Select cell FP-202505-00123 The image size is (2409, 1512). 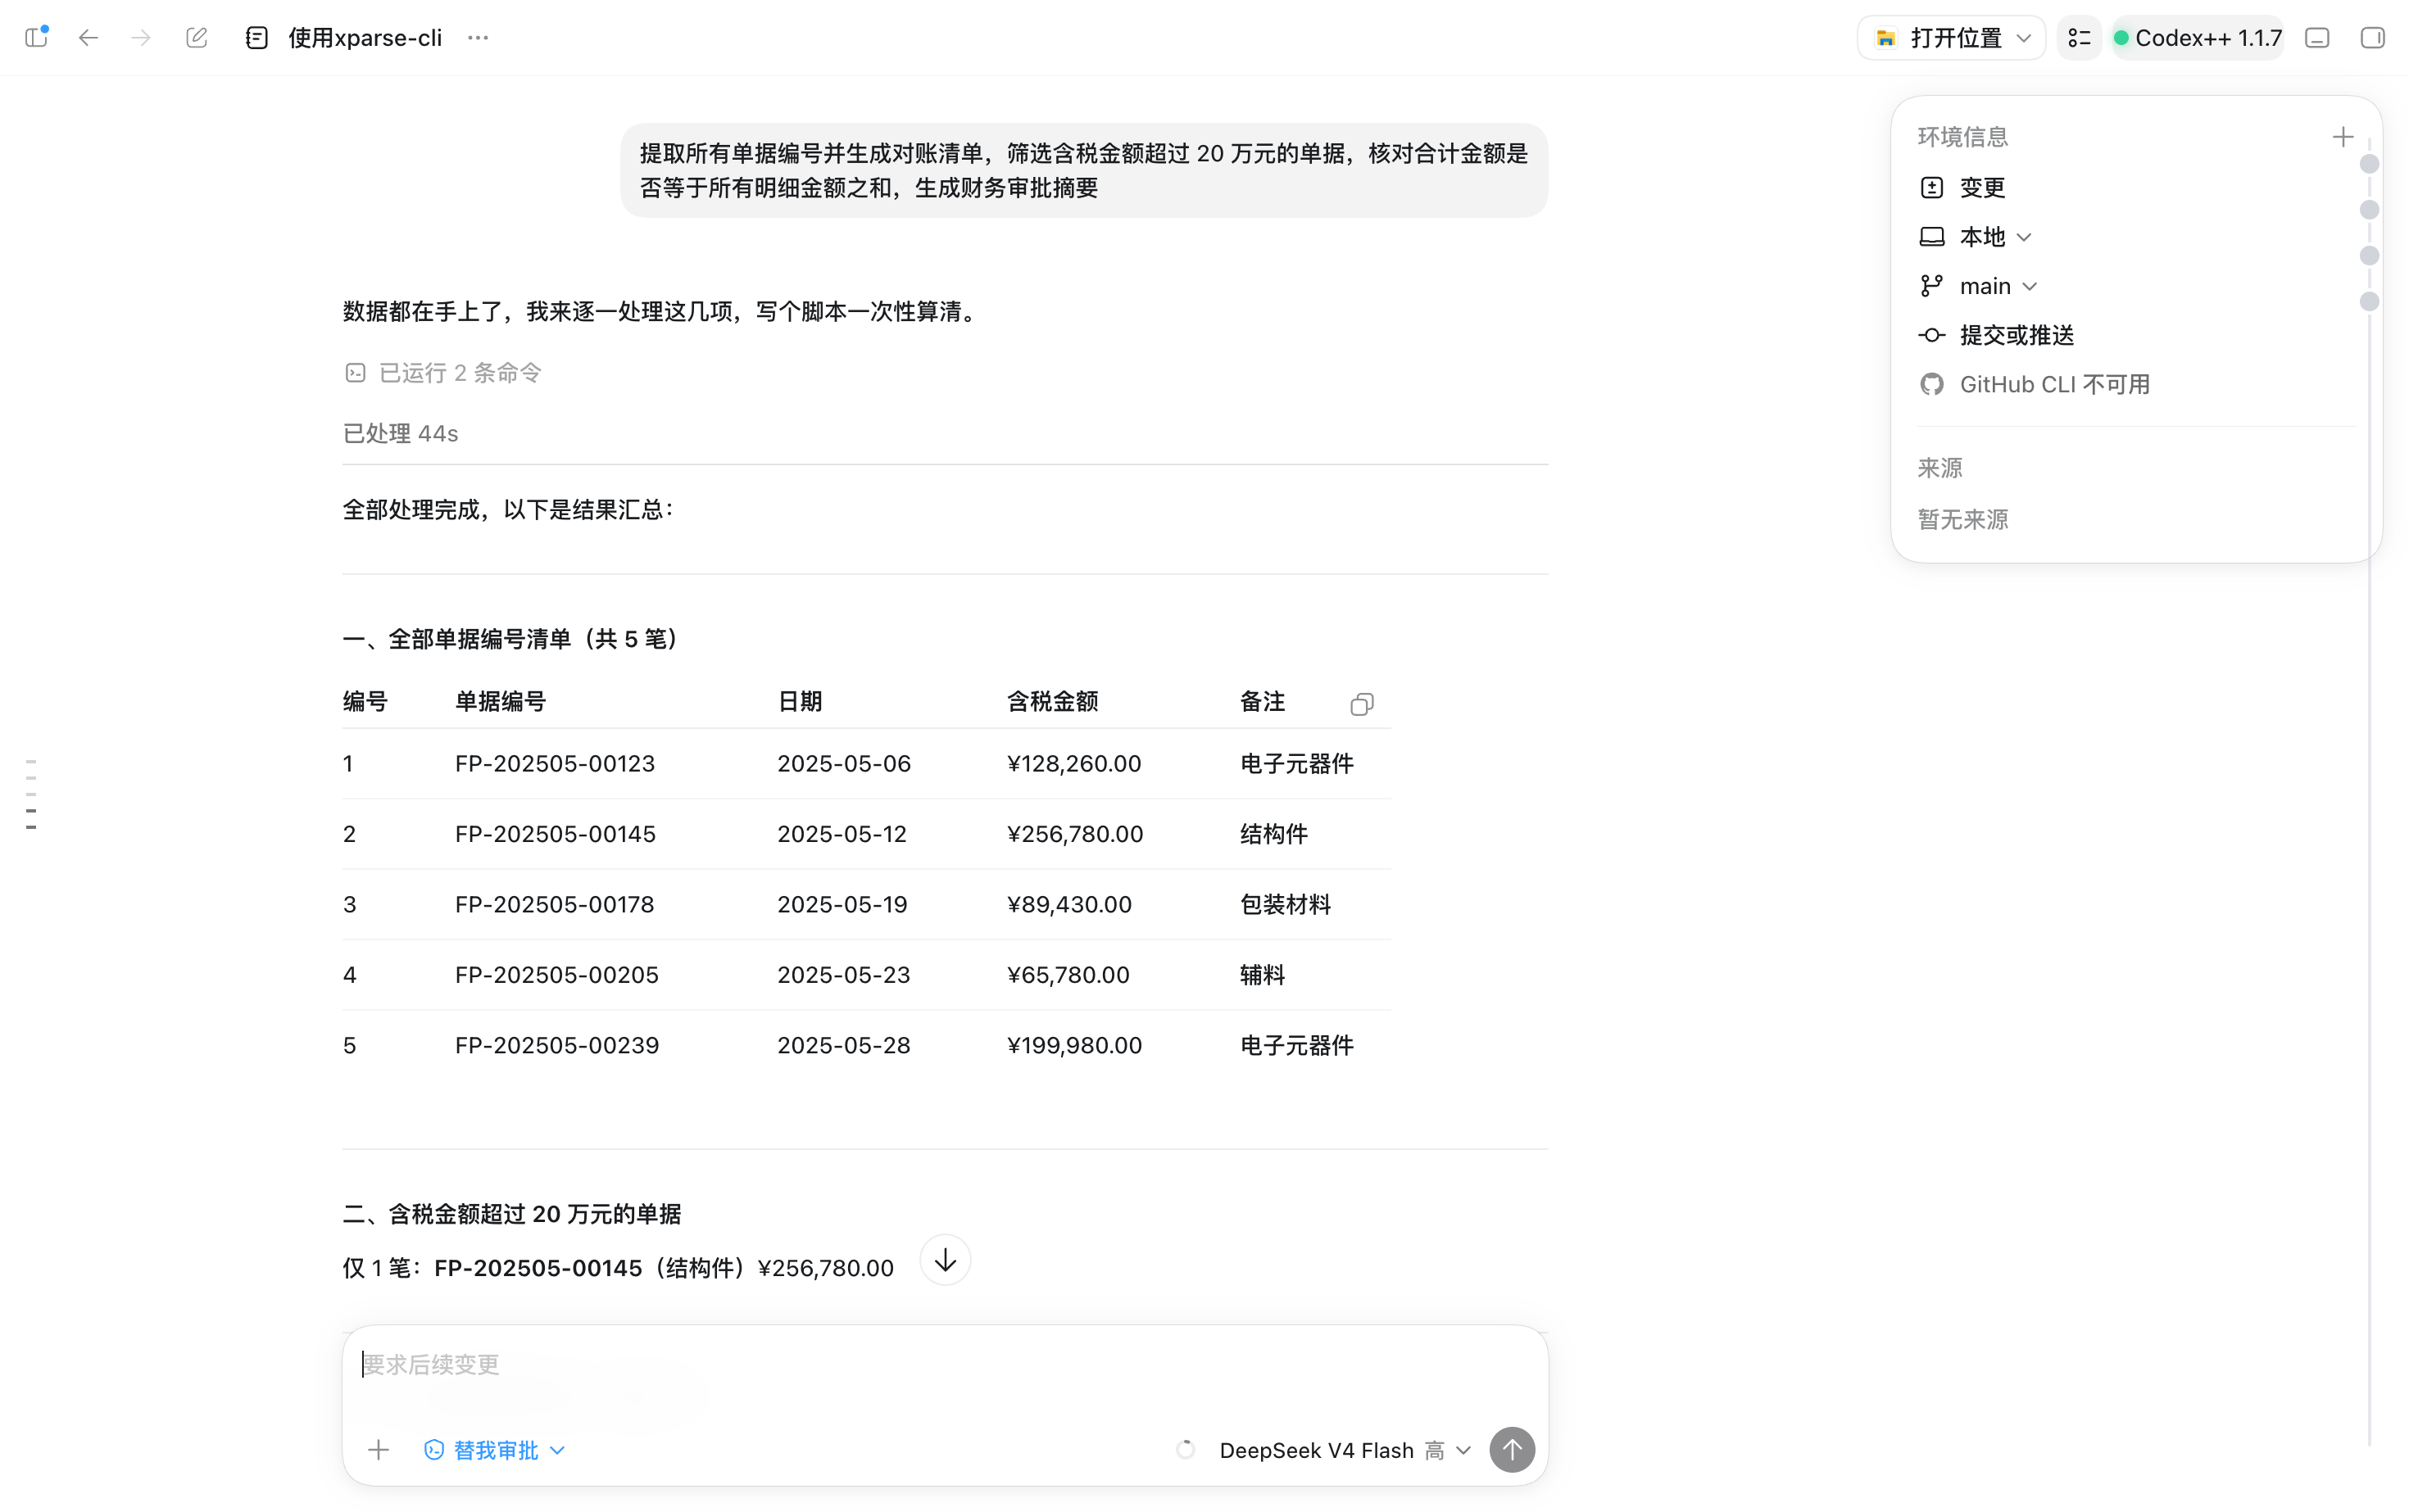click(x=556, y=764)
